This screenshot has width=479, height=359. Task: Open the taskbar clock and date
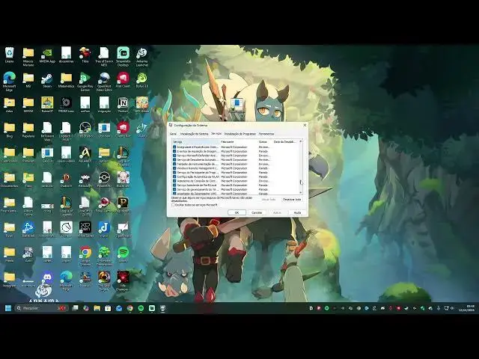[x=467, y=308]
